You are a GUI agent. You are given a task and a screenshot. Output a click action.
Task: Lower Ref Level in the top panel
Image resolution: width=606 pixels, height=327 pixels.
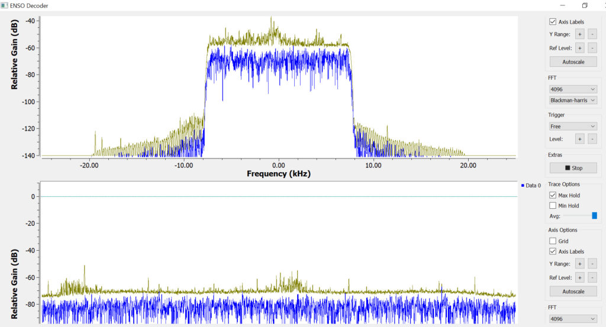592,47
